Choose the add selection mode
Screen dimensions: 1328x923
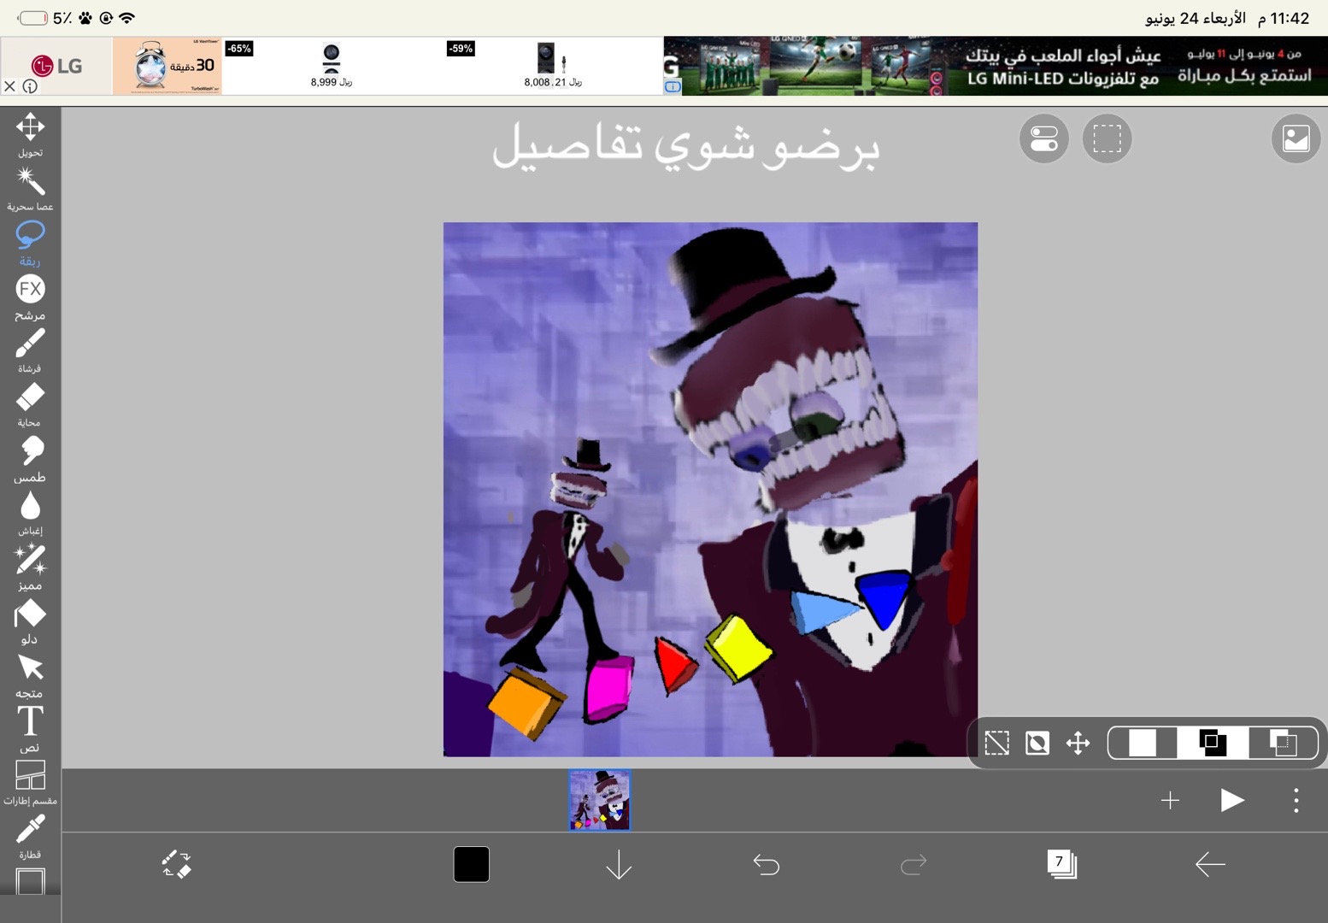pyautogui.click(x=1213, y=743)
